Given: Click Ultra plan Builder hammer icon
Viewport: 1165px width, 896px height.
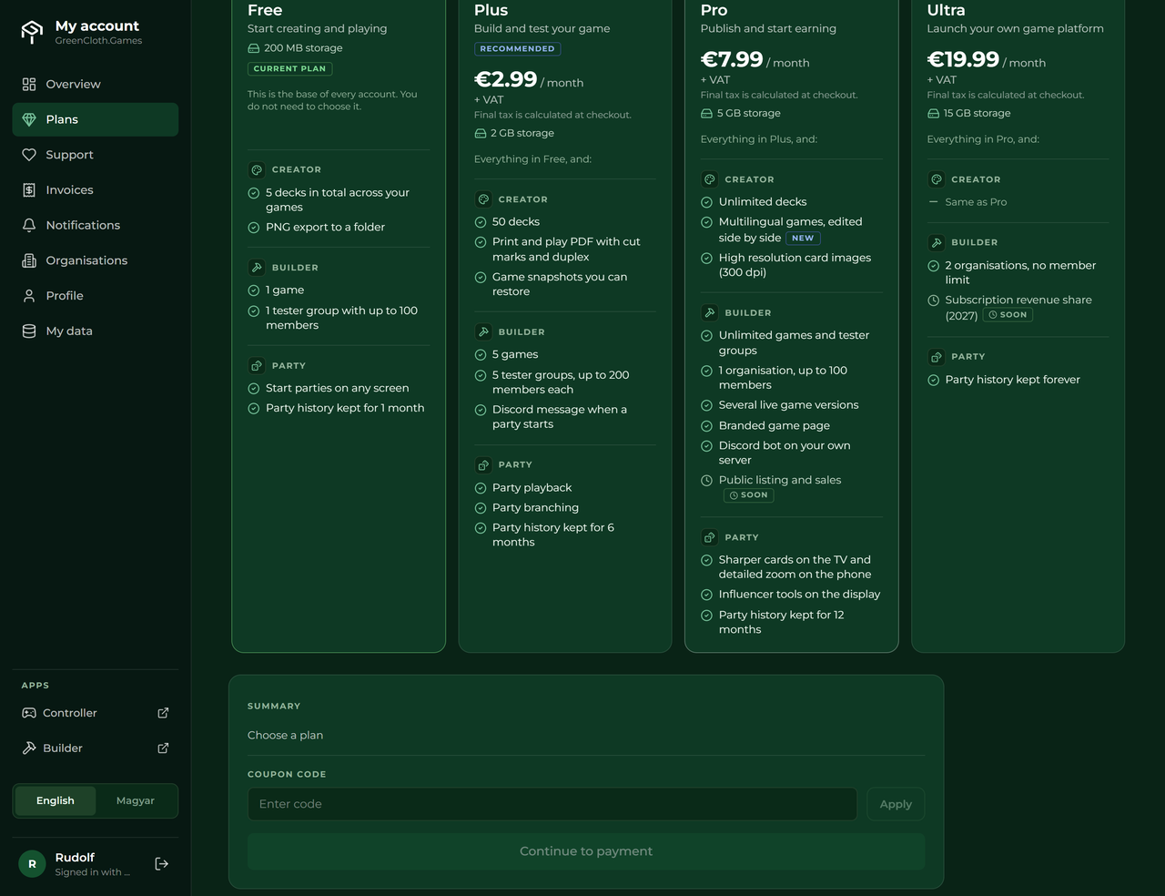Looking at the screenshot, I should [936, 243].
